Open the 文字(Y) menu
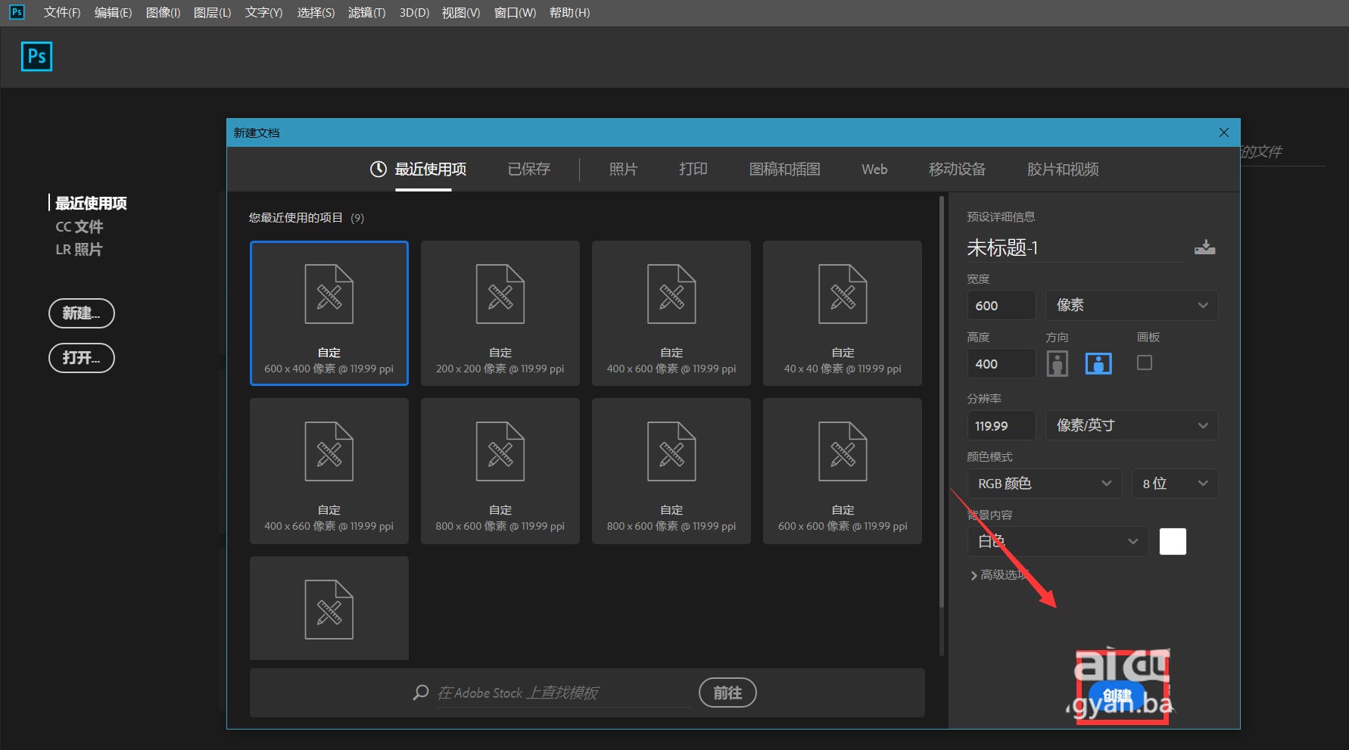Viewport: 1349px width, 750px height. click(263, 12)
